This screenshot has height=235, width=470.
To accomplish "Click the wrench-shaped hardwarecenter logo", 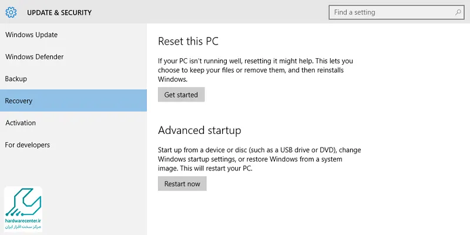I will point(23,203).
